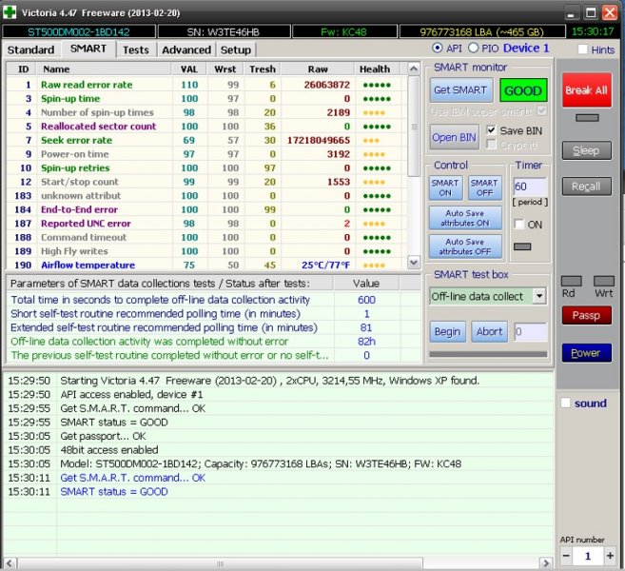
Task: Open the Advanced tab
Action: pos(186,49)
